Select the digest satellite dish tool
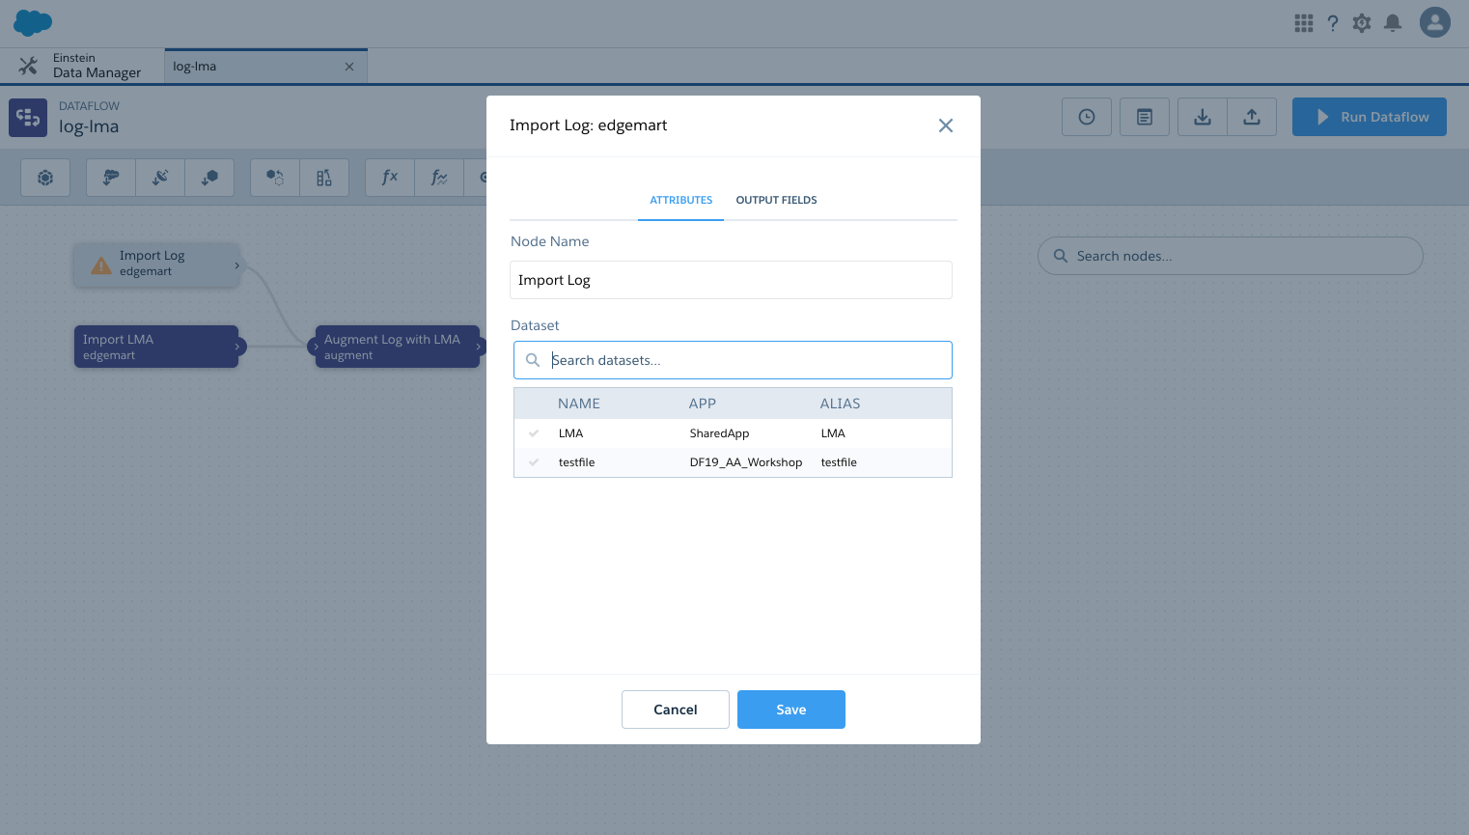The image size is (1469, 835). pos(160,178)
